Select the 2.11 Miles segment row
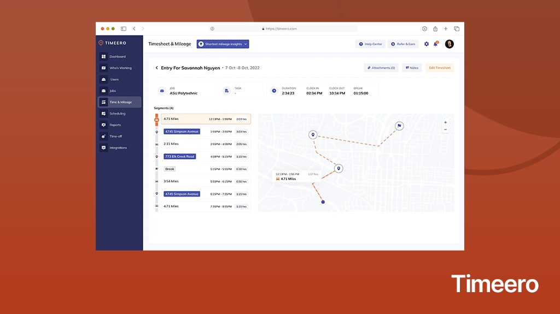This screenshot has height=314, width=560. point(206,144)
